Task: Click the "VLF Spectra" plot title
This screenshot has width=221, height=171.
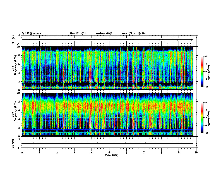Action: [x=32, y=34]
